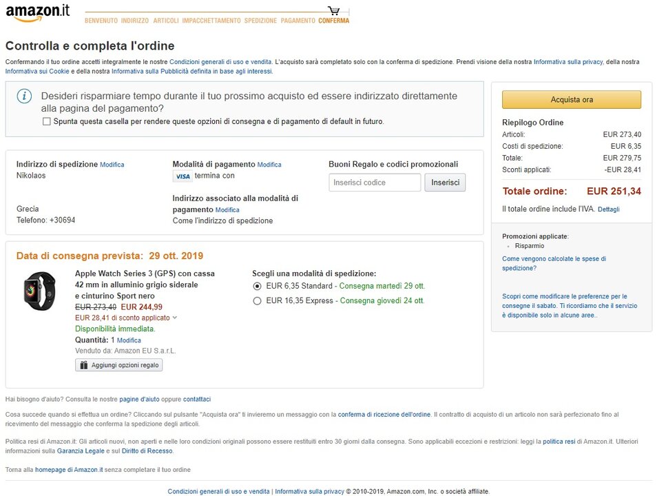This screenshot has width=666, height=496.
Task: Select EUR 6,35 Standard shipping option
Action: pos(258,286)
